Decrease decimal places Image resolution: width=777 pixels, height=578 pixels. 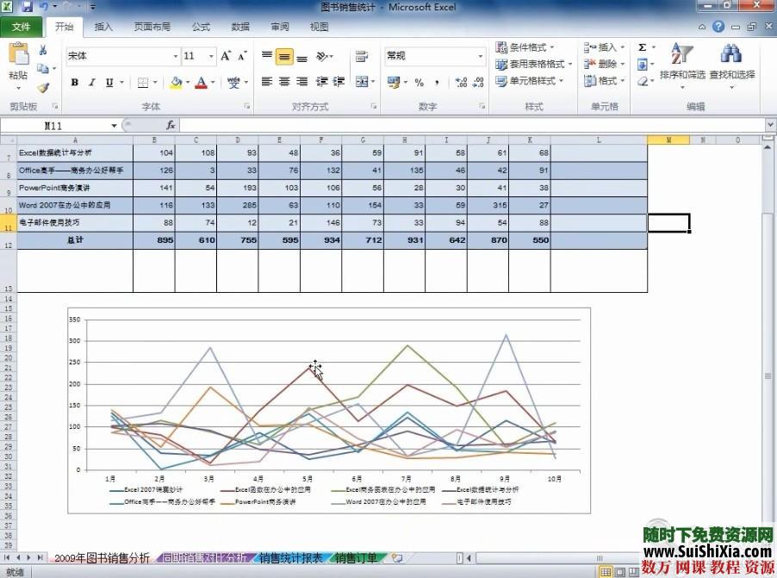(478, 83)
